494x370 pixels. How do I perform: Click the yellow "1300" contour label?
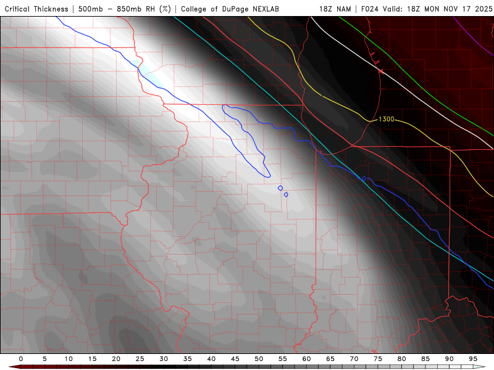pos(387,119)
